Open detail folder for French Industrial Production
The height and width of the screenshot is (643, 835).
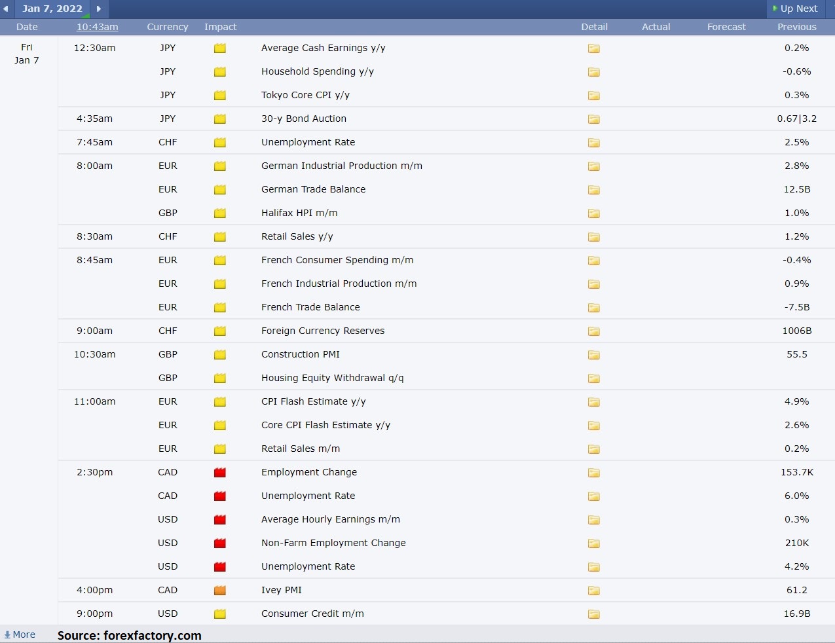tap(594, 284)
